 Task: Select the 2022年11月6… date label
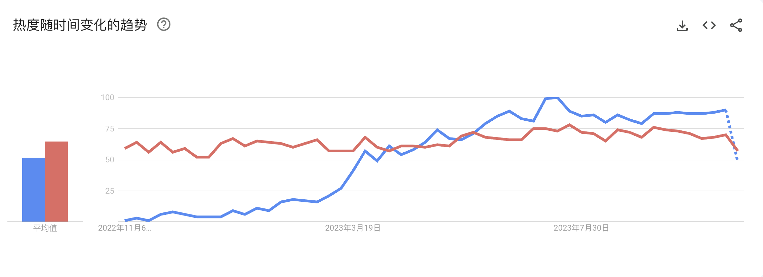[x=124, y=228]
